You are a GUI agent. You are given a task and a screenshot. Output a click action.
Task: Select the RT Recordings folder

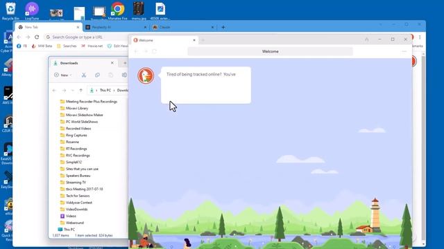click(x=74, y=149)
